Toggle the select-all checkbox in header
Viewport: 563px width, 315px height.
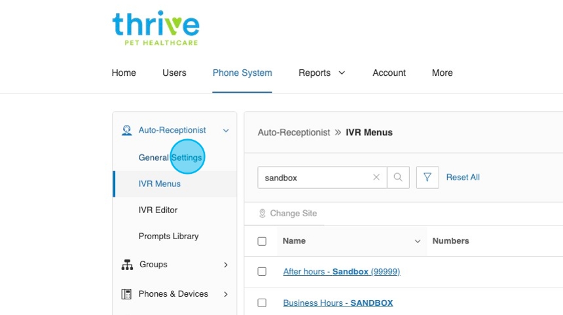click(262, 241)
